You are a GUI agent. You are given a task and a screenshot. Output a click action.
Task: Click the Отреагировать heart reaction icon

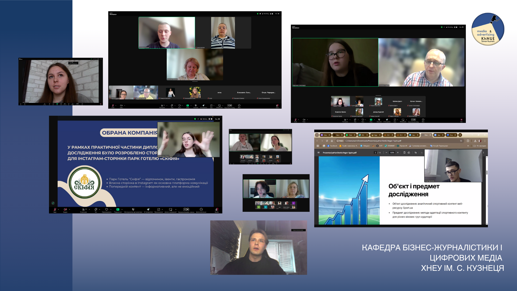[107, 209]
